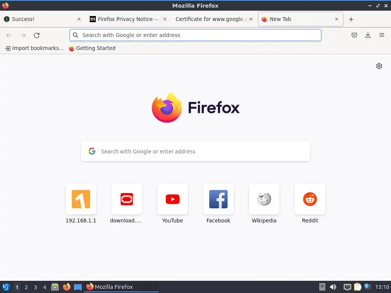Click the Firefox icon in title bar

(x=5, y=5)
